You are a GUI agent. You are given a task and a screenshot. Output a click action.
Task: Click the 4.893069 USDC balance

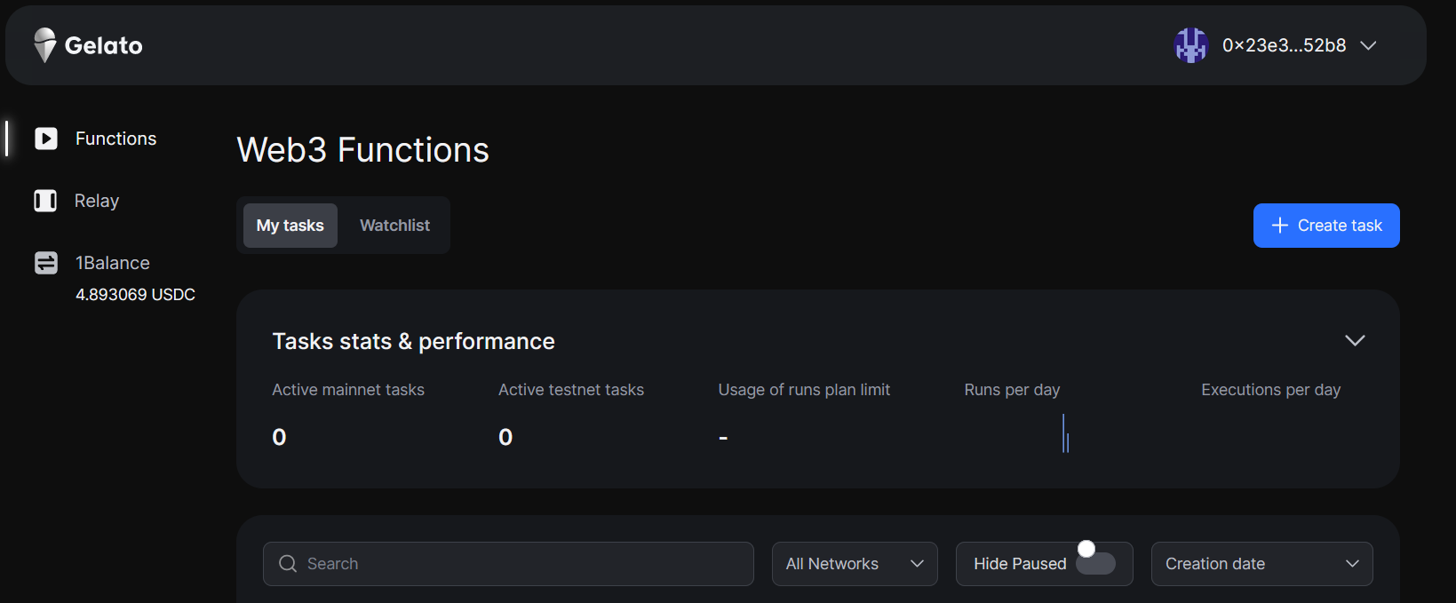tap(135, 294)
